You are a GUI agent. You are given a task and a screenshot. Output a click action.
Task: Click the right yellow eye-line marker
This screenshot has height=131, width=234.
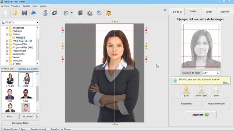pos(146,46)
